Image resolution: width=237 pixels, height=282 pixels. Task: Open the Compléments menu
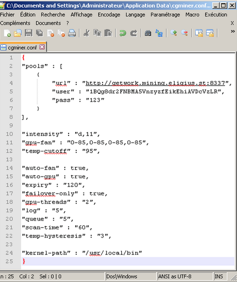pyautogui.click(x=15, y=23)
